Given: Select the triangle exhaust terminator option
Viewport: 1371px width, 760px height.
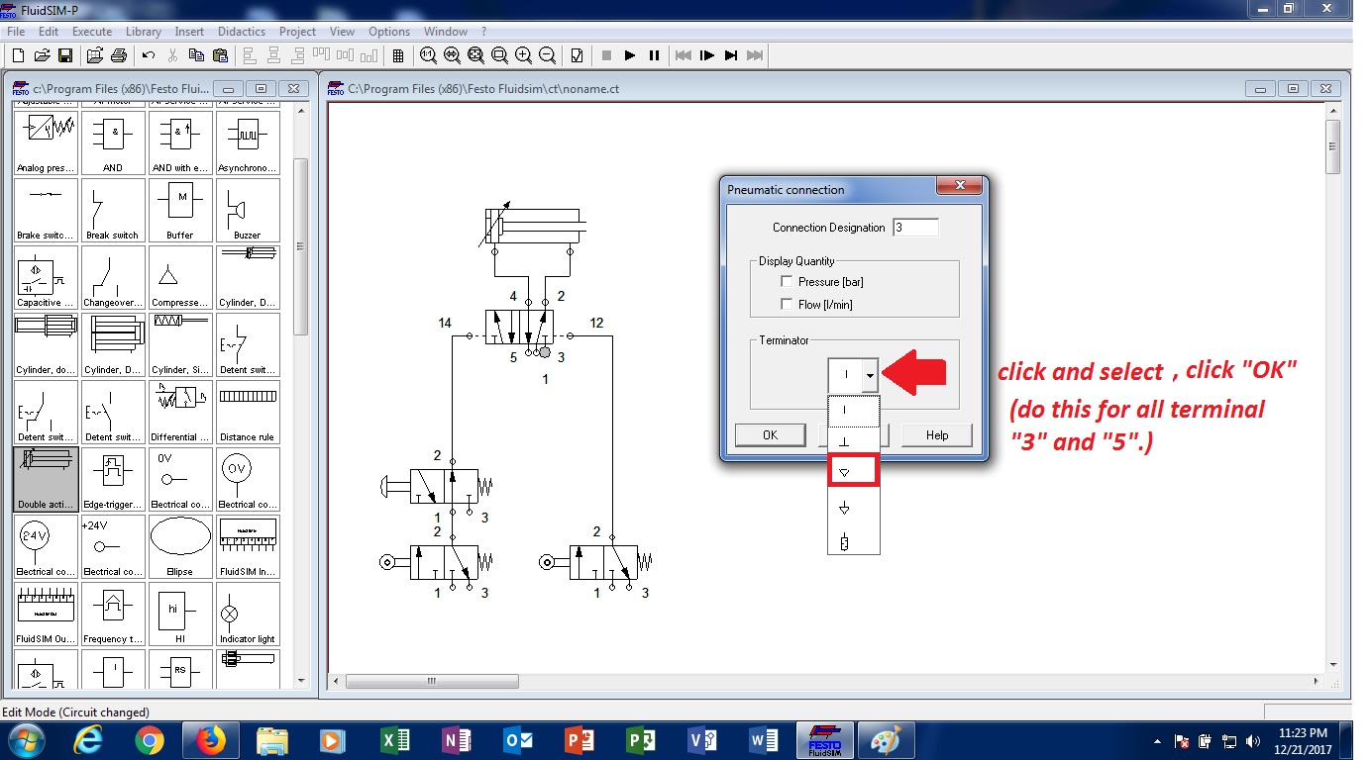Looking at the screenshot, I should (853, 471).
